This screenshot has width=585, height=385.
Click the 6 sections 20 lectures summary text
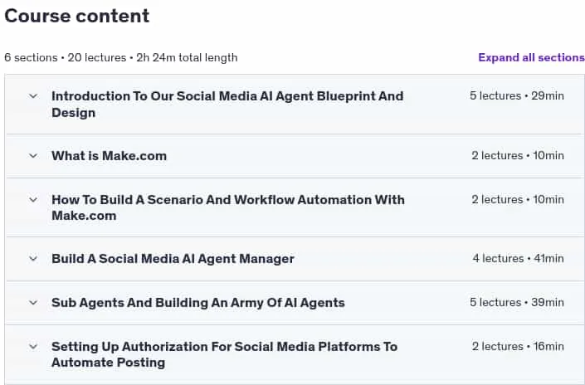pos(121,58)
